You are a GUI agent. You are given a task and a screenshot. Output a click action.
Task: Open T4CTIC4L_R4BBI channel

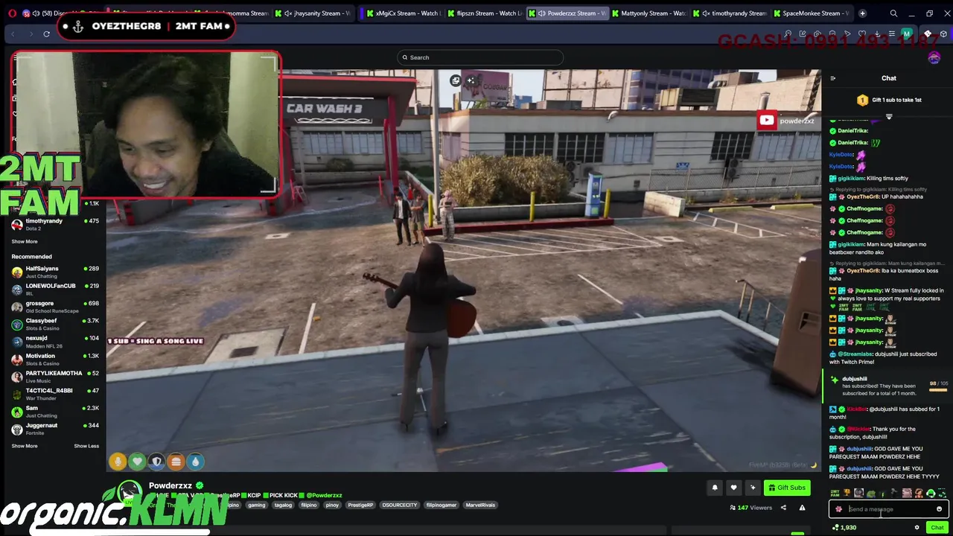(x=55, y=393)
